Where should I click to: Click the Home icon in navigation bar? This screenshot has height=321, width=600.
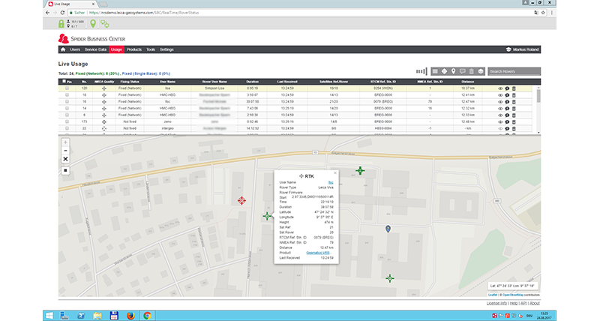pos(63,49)
